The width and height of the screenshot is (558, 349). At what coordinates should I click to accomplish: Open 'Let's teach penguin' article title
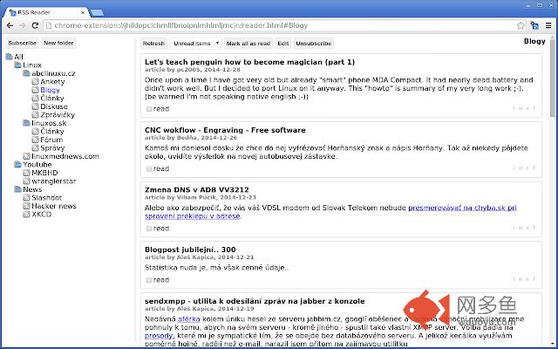249,62
